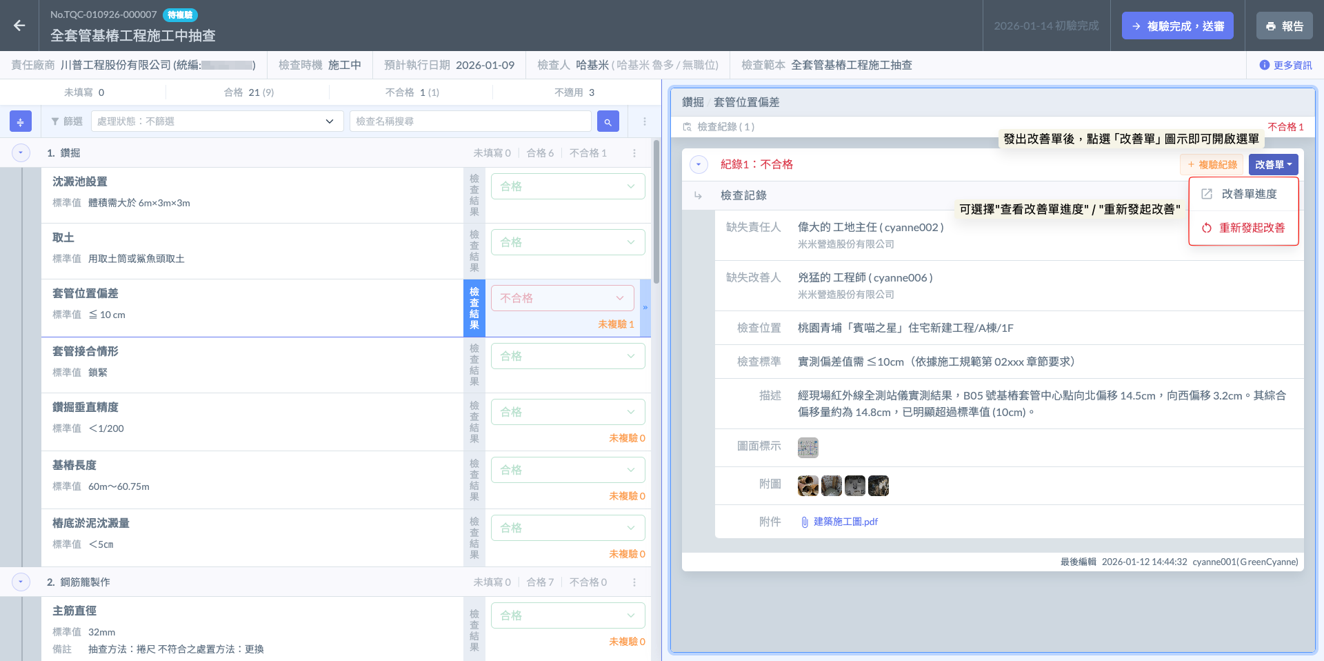Open the 處理狀態 filter dropdown
Image resolution: width=1324 pixels, height=661 pixels.
(217, 121)
